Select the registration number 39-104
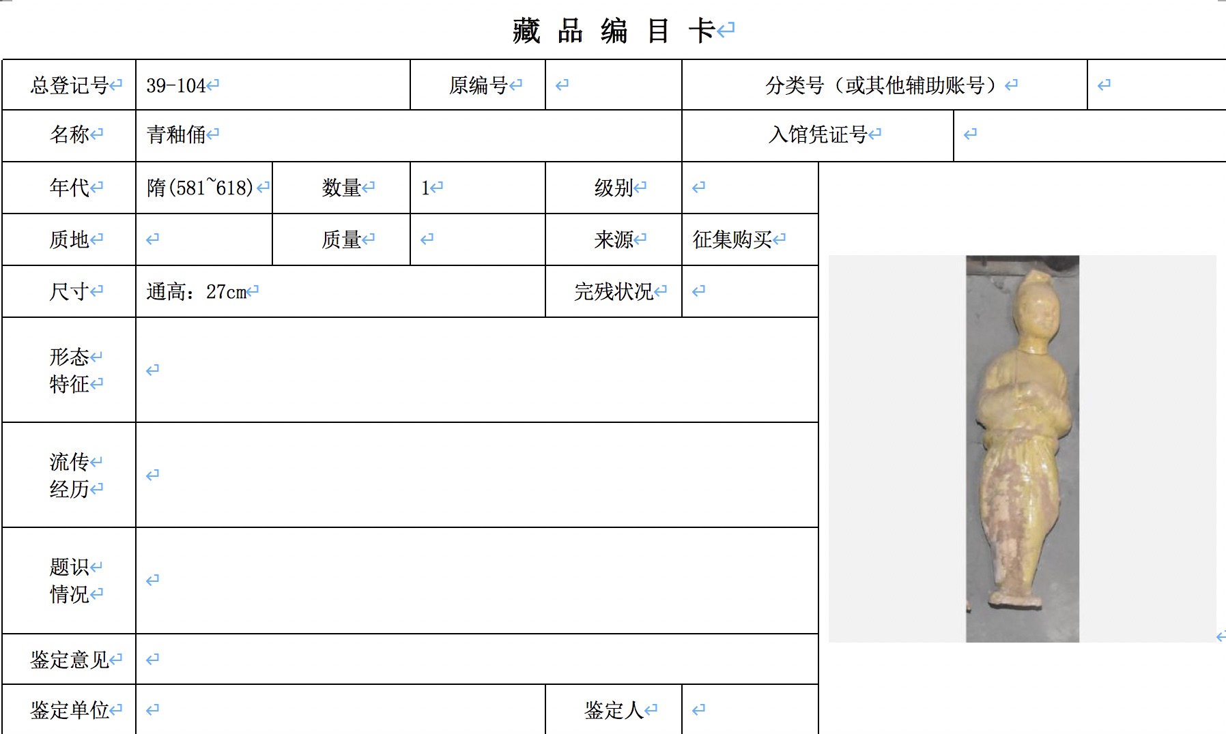 click(175, 85)
